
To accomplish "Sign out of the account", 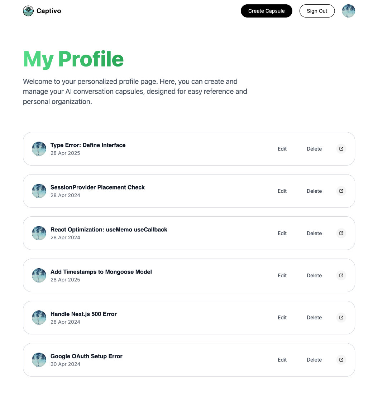I will coord(317,11).
